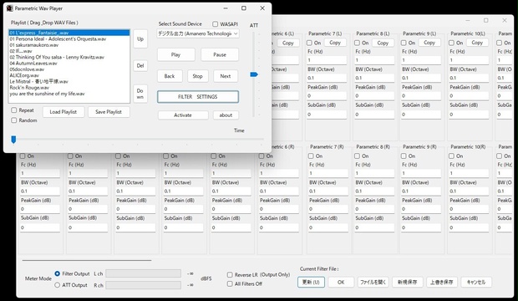
Task: Move the selected track Down
Action: [x=140, y=94]
